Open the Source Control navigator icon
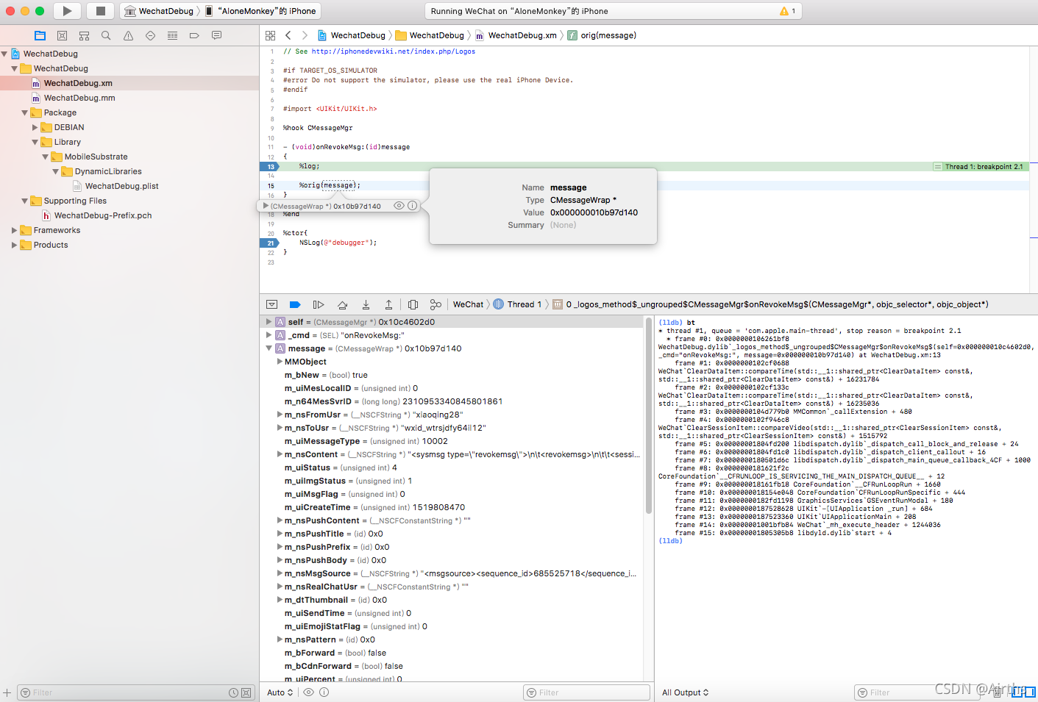The height and width of the screenshot is (702, 1038). pos(62,35)
